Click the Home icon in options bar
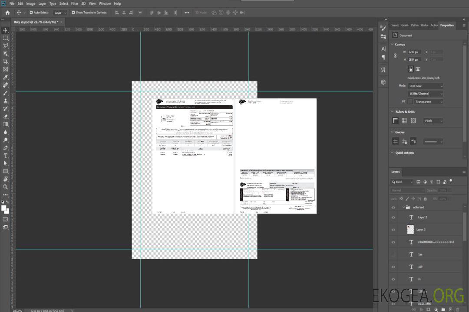Screen dimensions: 469x312 click(x=7, y=13)
